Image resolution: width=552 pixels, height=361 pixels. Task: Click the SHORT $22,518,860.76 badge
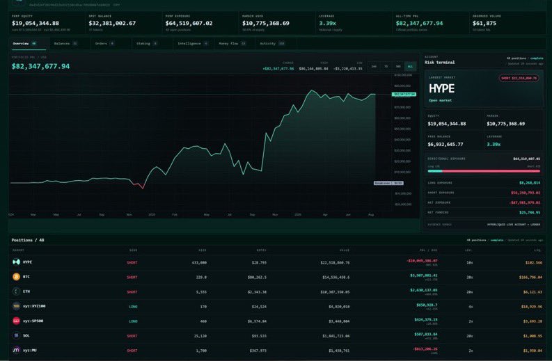519,78
